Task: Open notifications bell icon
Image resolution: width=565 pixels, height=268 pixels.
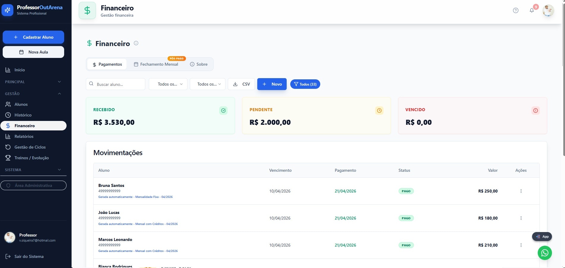Action: tap(532, 10)
